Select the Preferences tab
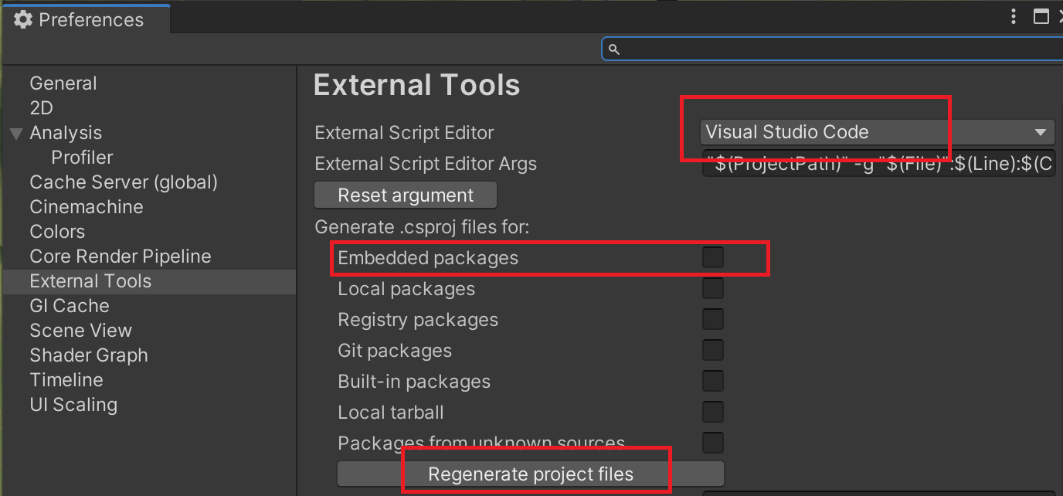 coord(85,19)
